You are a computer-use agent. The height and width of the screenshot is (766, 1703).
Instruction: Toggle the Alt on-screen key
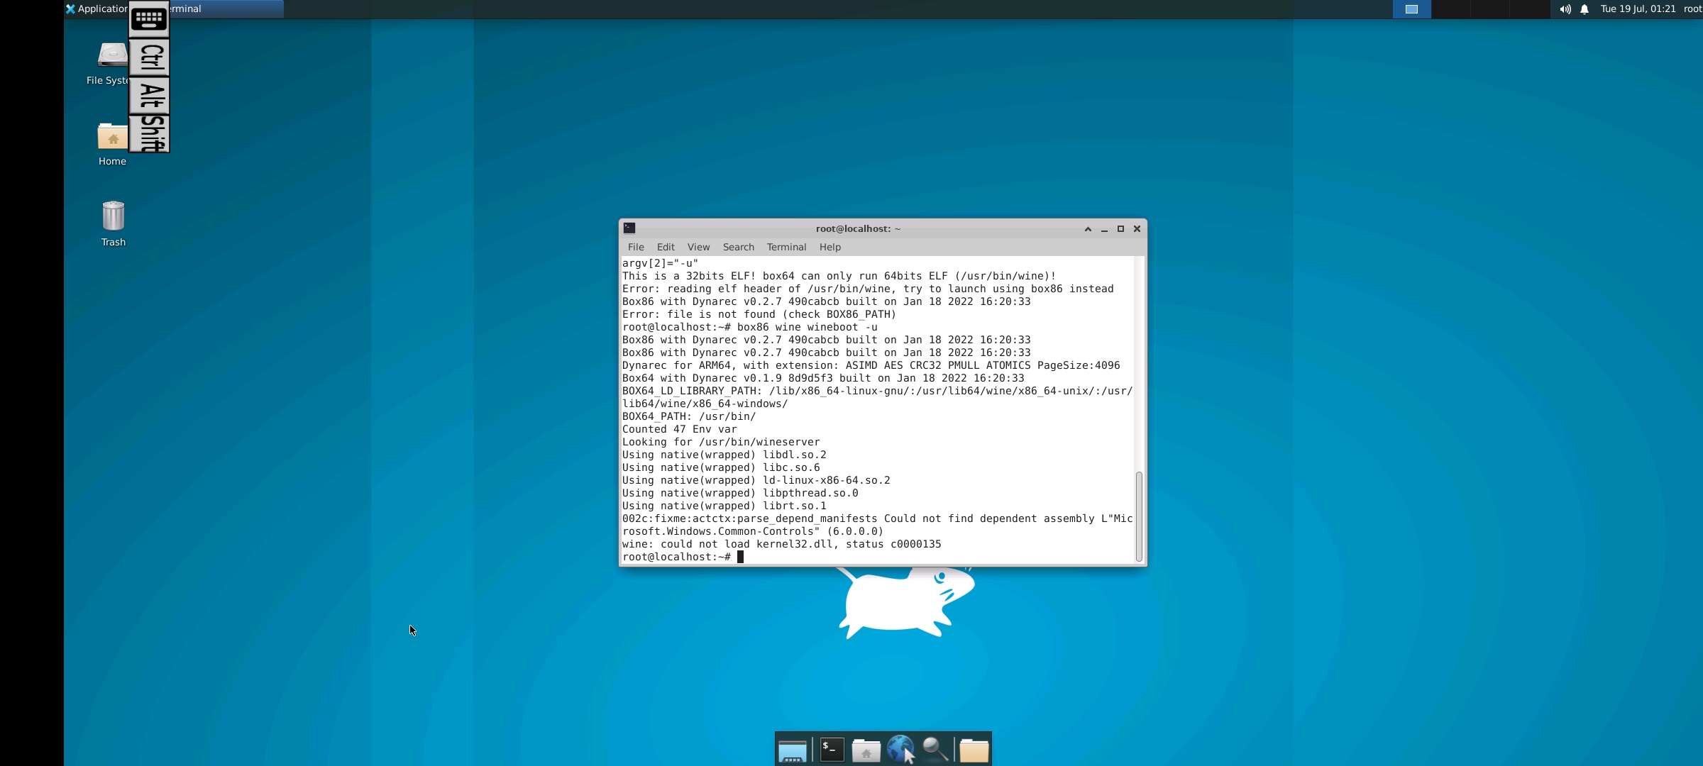[x=149, y=96]
